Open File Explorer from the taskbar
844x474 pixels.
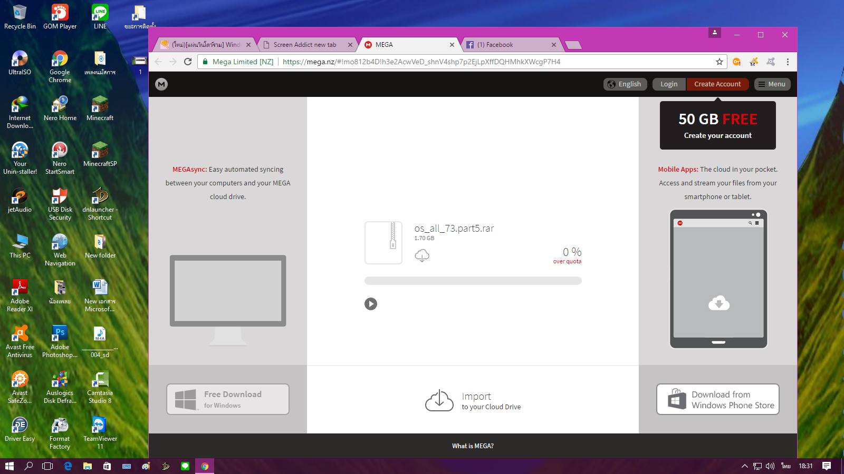(88, 466)
